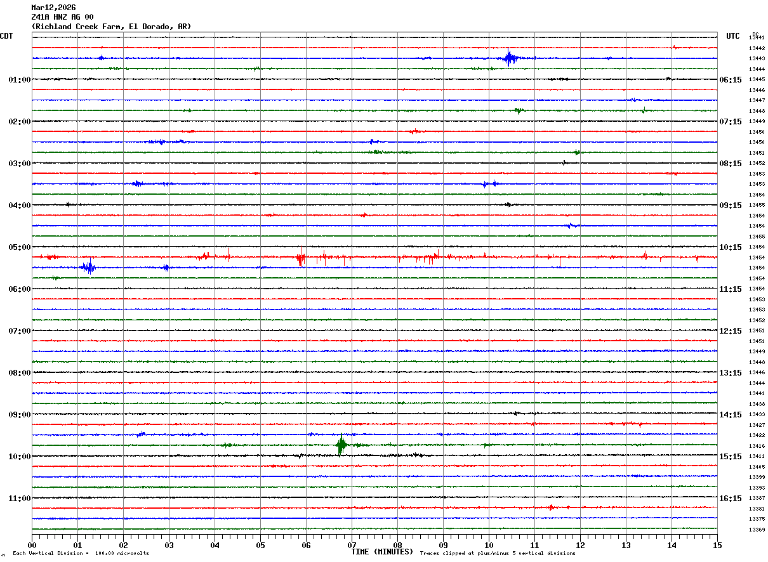The image size is (768, 562).
Task: Select the 07:00 CDT time label
Action: pos(20,331)
